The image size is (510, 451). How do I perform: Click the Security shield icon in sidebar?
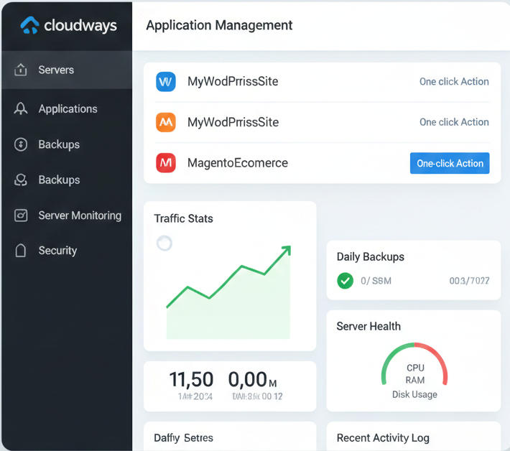click(x=21, y=251)
